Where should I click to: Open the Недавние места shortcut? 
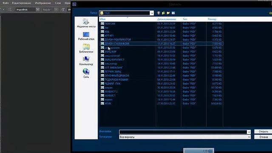click(x=86, y=23)
